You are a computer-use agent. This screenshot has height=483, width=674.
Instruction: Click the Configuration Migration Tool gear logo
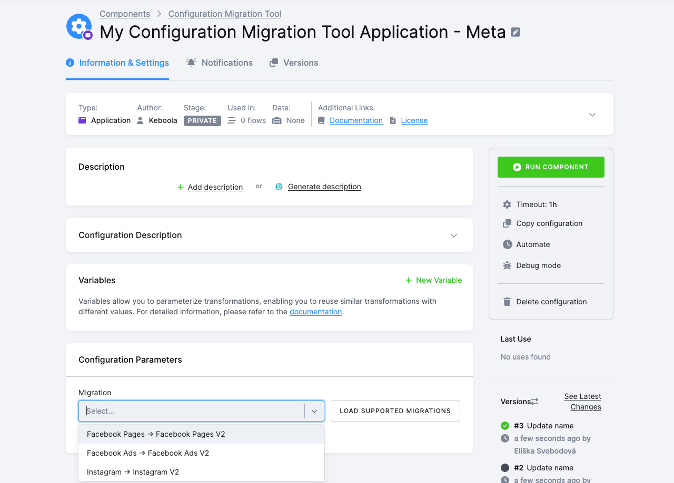pos(78,26)
